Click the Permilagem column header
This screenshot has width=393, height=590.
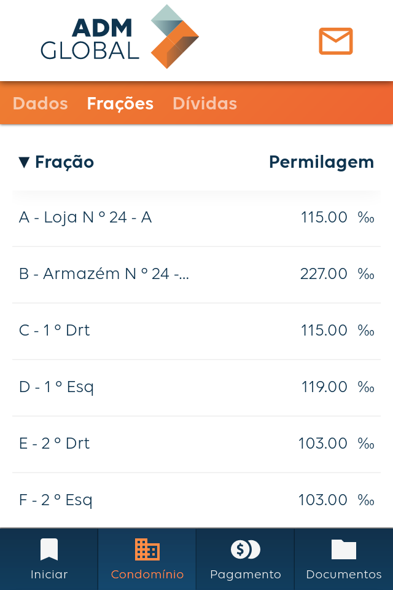321,162
